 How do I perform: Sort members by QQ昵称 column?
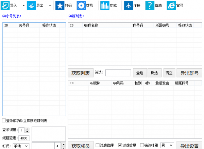pyautogui.click(x=100, y=83)
